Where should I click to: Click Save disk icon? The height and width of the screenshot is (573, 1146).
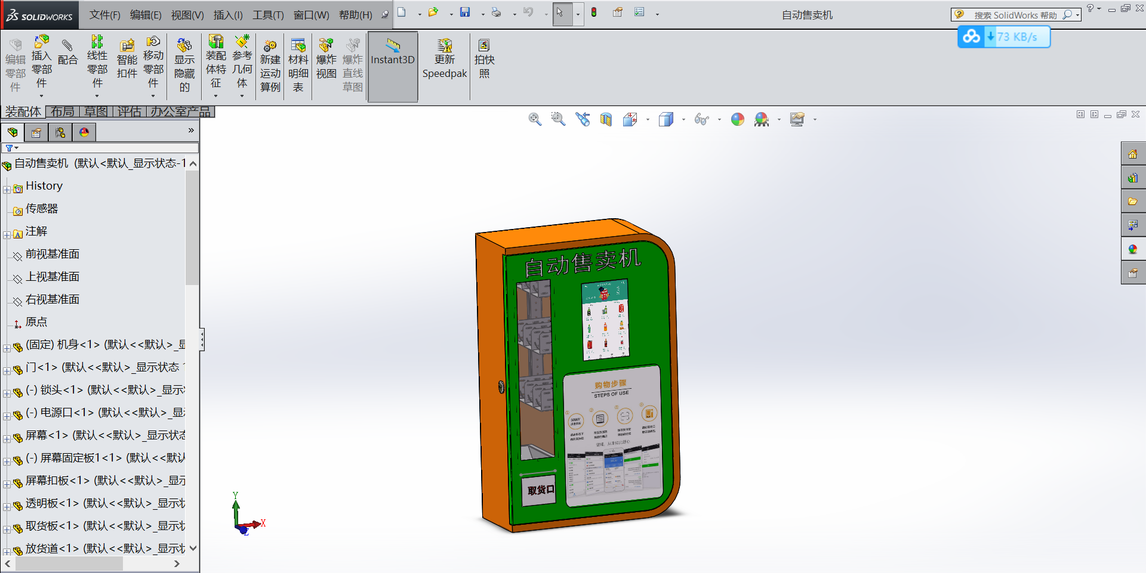pos(465,12)
